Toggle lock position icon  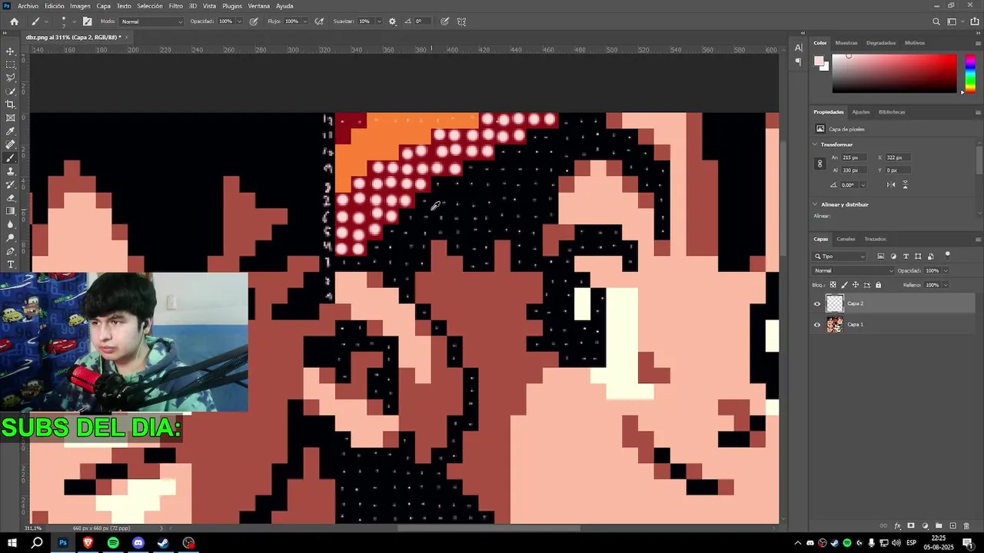(856, 285)
